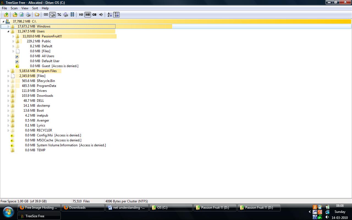This screenshot has height=220, width=352.
Task: Click the file icon beside 2,345.9 MB [Files]
Action: (x=13, y=76)
